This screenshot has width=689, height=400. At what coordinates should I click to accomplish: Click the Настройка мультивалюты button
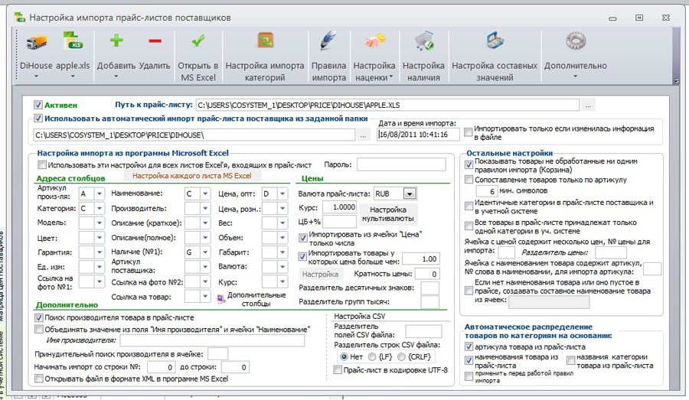(387, 214)
